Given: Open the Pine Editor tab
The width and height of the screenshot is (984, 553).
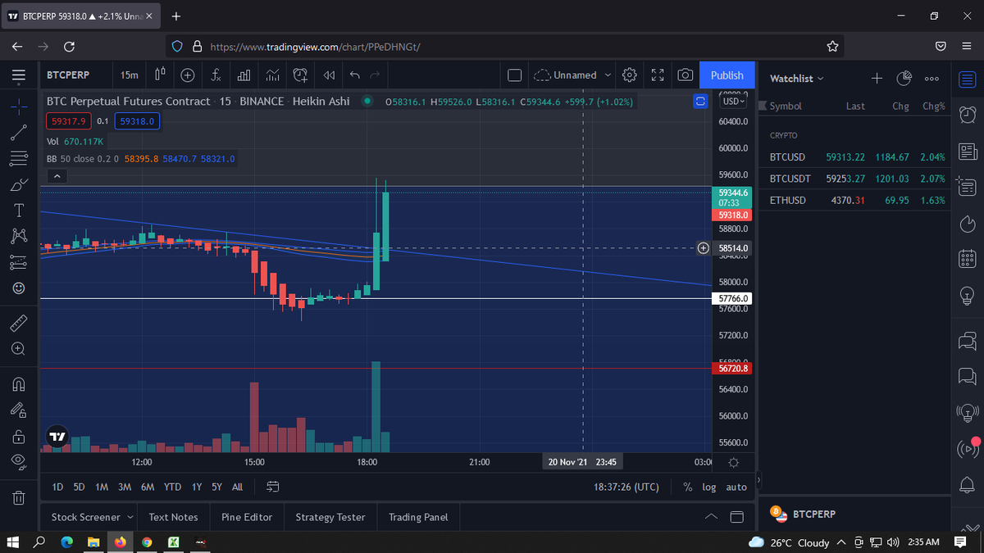Looking at the screenshot, I should pyautogui.click(x=247, y=517).
